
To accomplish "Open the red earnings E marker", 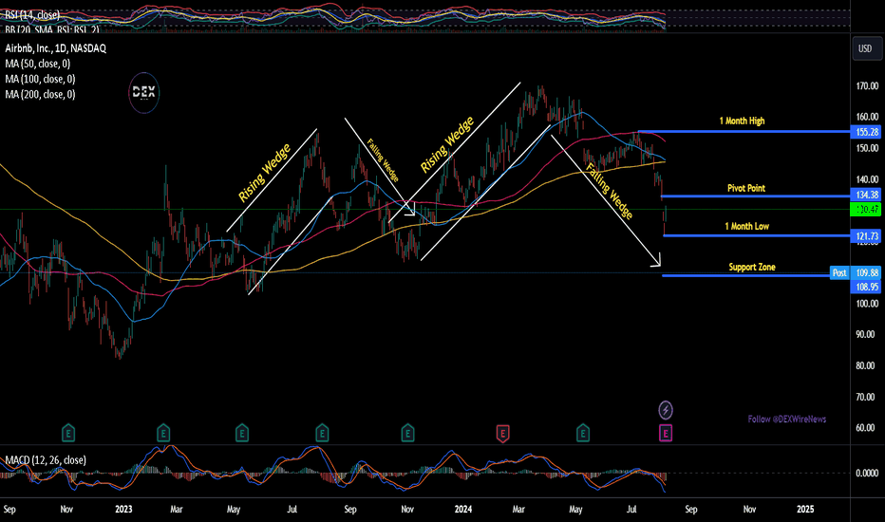I will [x=502, y=434].
